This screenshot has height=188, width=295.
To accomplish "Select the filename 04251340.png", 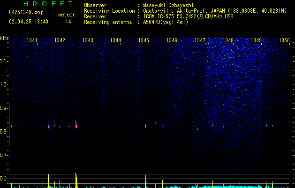I will pyautogui.click(x=26, y=12).
